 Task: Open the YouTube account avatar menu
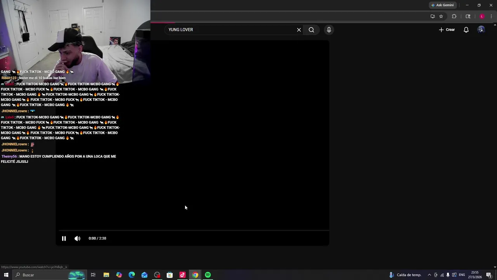481,30
